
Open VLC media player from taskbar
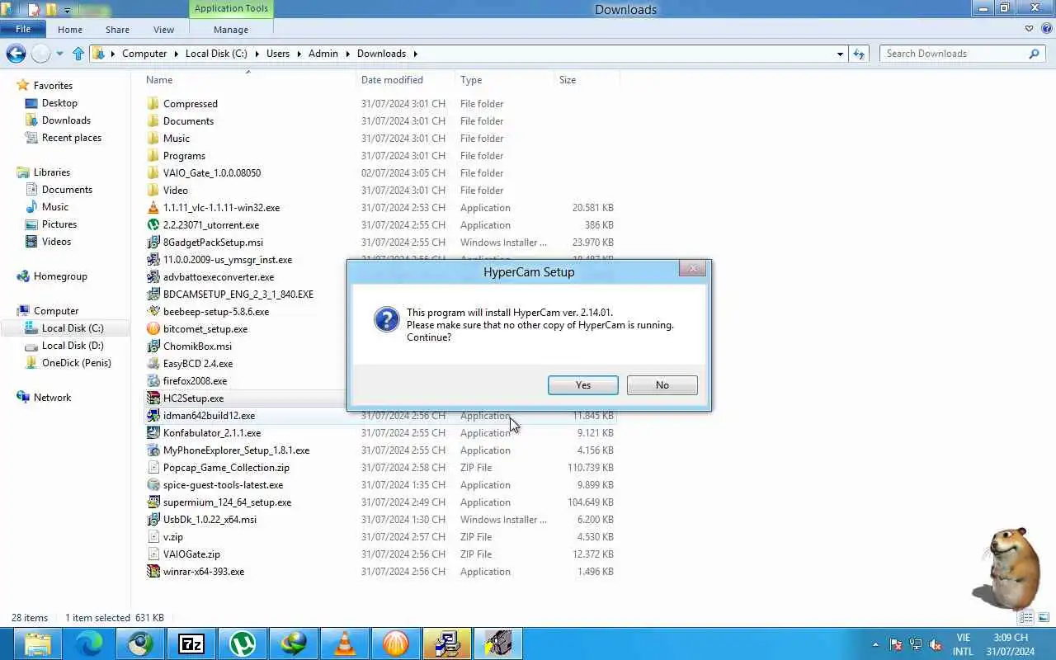click(x=345, y=643)
